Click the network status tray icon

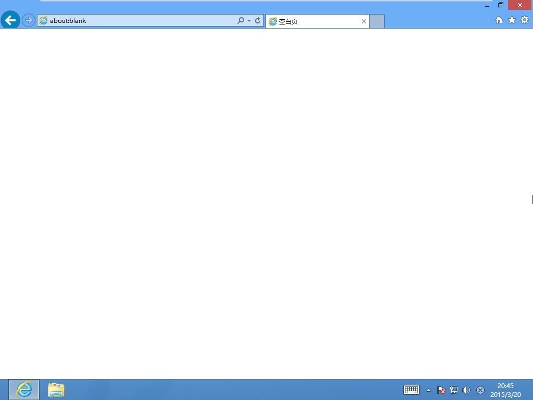coord(454,390)
